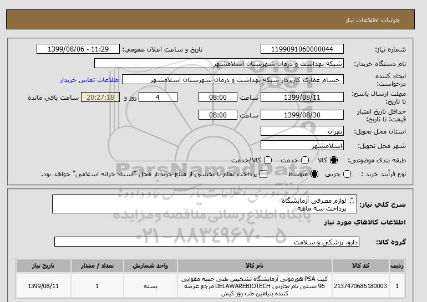Click the response deadline time 08:00 field
Viewport: 427px width, 302px height.
(218, 97)
